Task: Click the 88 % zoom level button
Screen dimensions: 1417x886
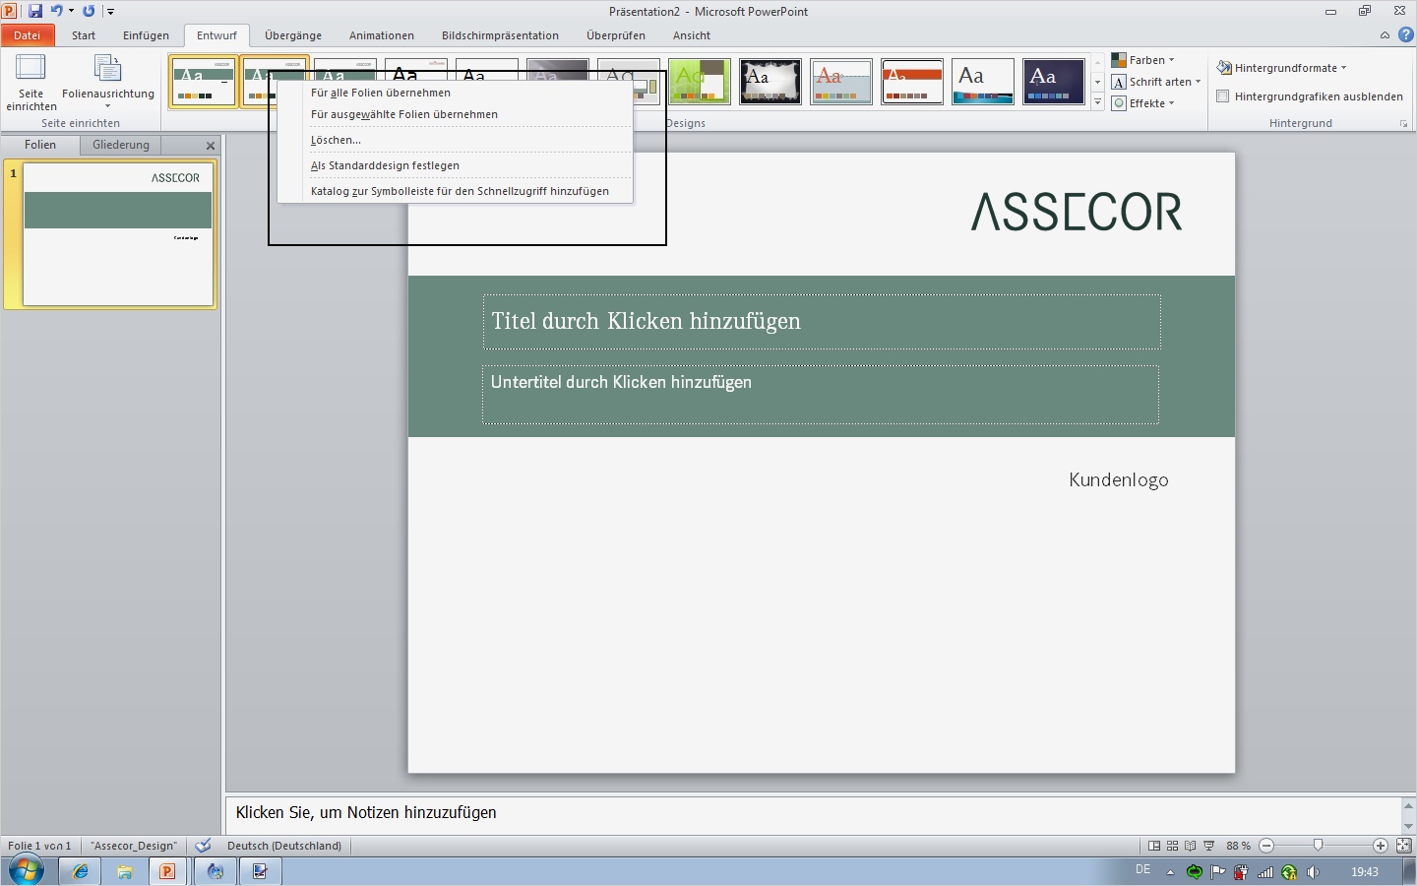Action: pos(1238,846)
